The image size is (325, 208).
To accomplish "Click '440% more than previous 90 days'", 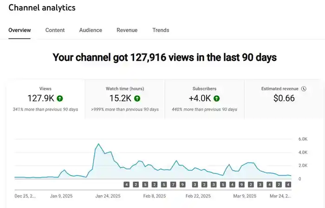I will click(x=204, y=110).
